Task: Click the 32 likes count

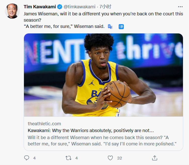Action: pos(119,158)
